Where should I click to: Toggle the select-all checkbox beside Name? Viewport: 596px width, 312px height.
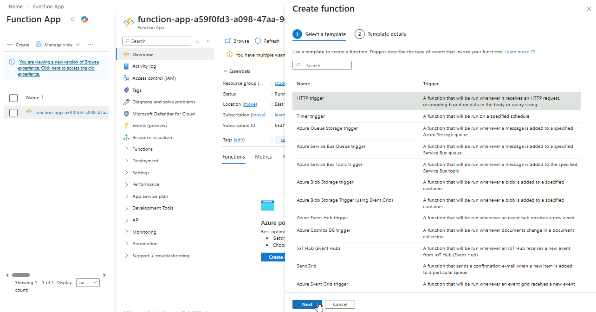pos(13,98)
